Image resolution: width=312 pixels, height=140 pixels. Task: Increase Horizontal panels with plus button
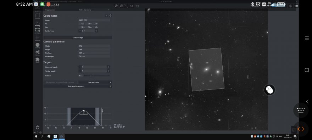(108, 67)
